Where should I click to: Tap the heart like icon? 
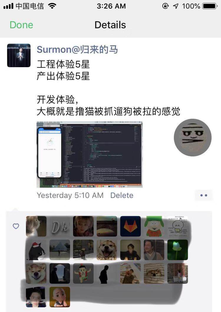(16, 226)
